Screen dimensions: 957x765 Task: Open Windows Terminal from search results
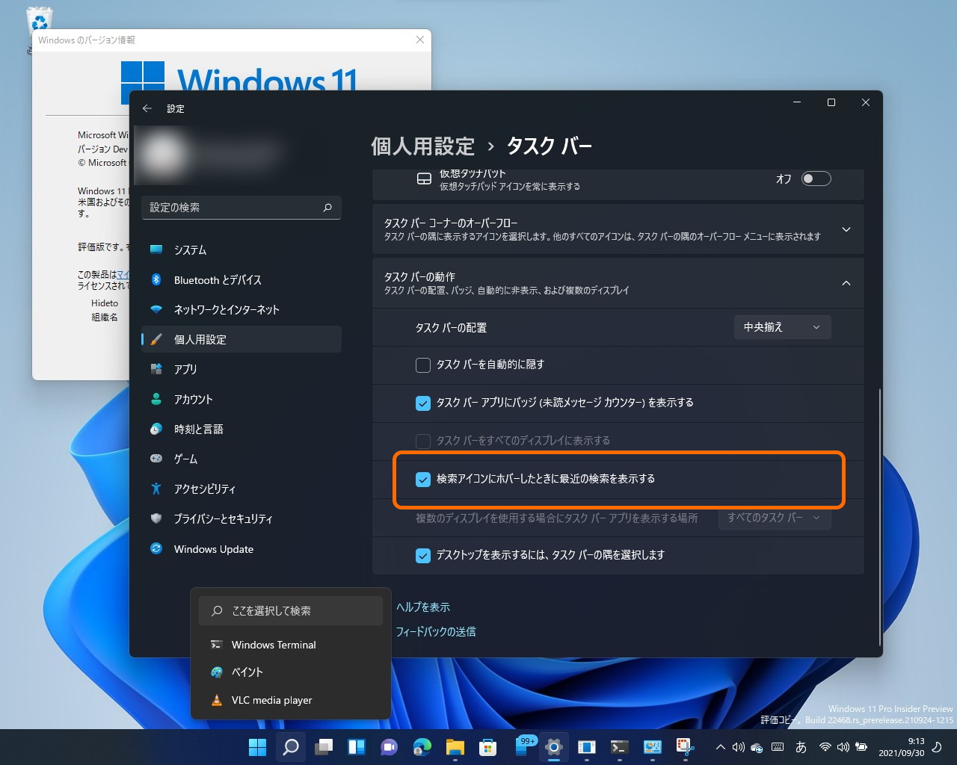point(274,645)
